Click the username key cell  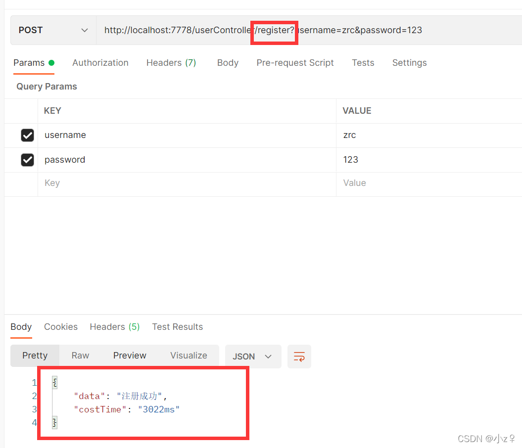(x=187, y=135)
